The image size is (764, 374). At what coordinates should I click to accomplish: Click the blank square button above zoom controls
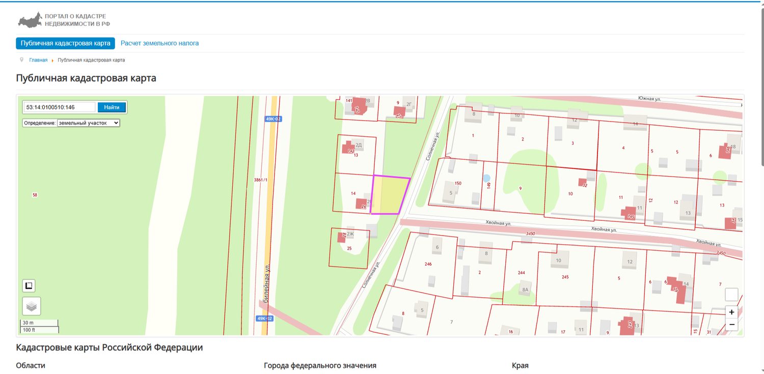pos(731,295)
